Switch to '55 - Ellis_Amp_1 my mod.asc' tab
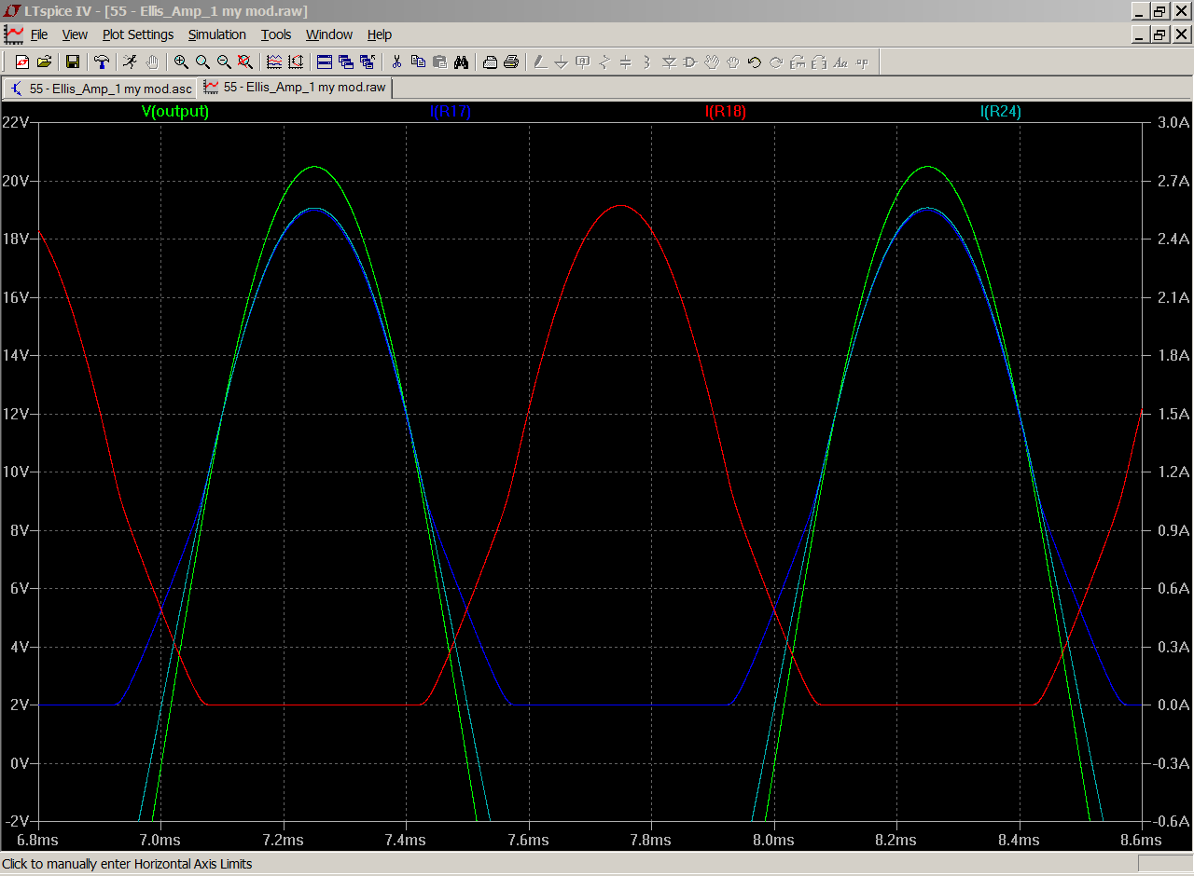 click(x=101, y=89)
